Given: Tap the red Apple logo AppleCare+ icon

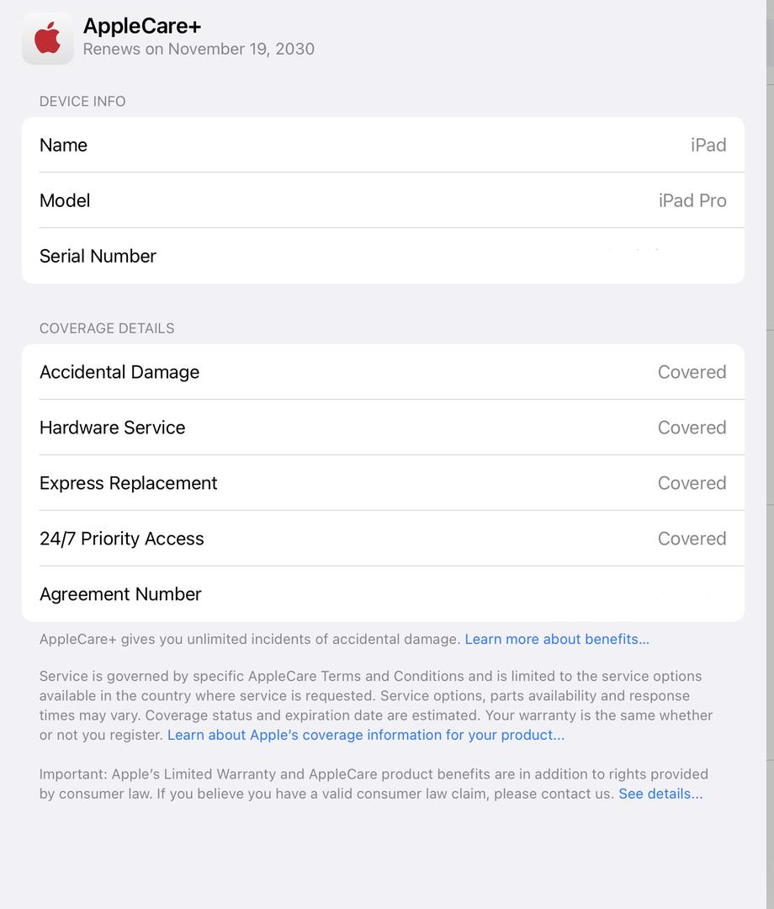Looking at the screenshot, I should [47, 38].
